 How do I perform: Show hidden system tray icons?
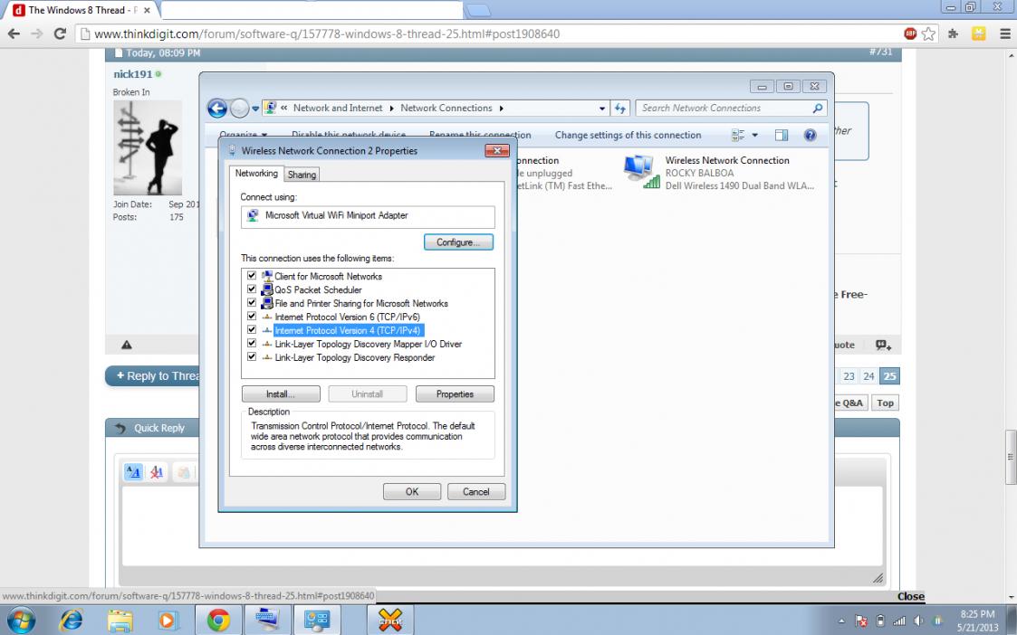[x=842, y=621]
